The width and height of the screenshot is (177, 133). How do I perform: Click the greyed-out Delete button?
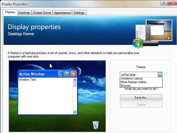[x=141, y=105]
